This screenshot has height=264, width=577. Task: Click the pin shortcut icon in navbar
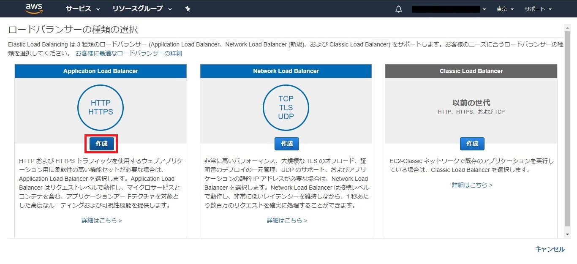coord(188,9)
